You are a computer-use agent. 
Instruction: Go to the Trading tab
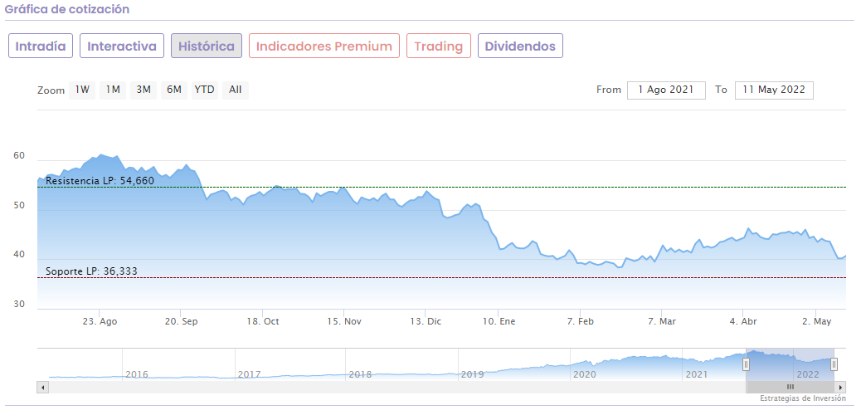pos(439,46)
